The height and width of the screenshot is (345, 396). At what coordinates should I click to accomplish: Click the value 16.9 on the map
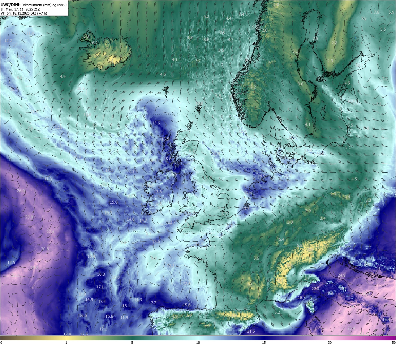pos(89,300)
